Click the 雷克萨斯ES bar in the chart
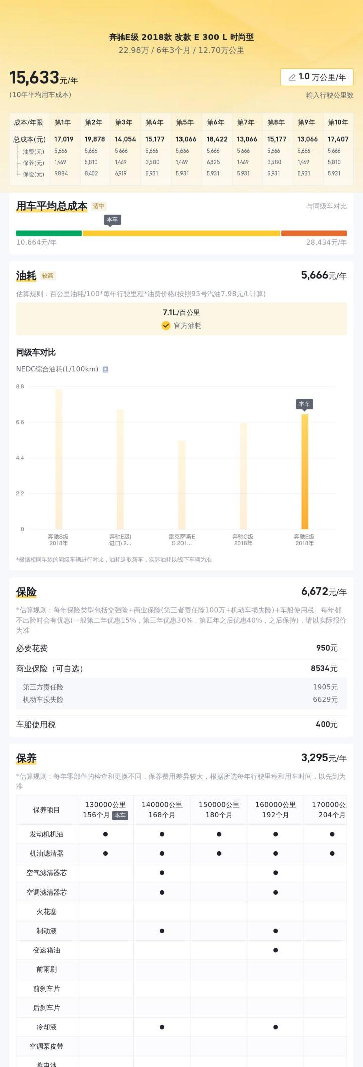363x1067 pixels. pyautogui.click(x=181, y=485)
